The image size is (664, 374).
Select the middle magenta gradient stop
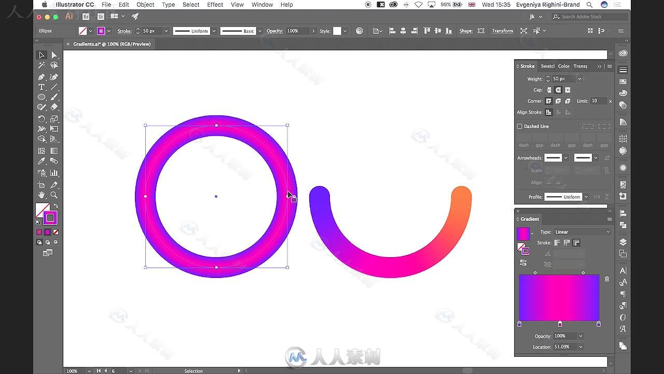pyautogui.click(x=560, y=324)
